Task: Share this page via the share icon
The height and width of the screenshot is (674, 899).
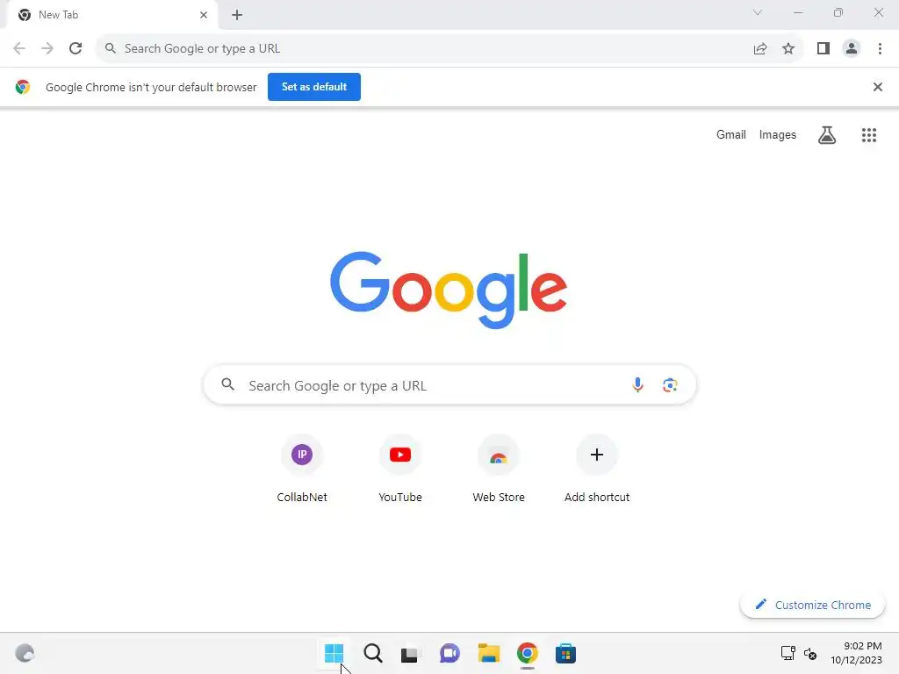Action: pos(760,49)
